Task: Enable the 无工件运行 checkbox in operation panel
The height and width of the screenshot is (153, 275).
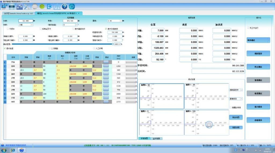Action: 248,28
